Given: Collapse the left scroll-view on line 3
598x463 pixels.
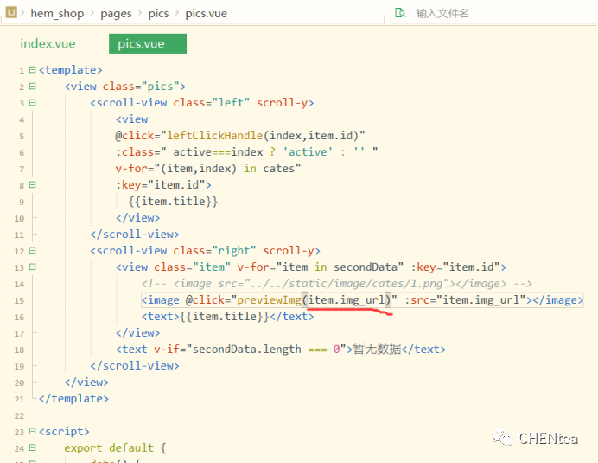Looking at the screenshot, I should tap(32, 103).
